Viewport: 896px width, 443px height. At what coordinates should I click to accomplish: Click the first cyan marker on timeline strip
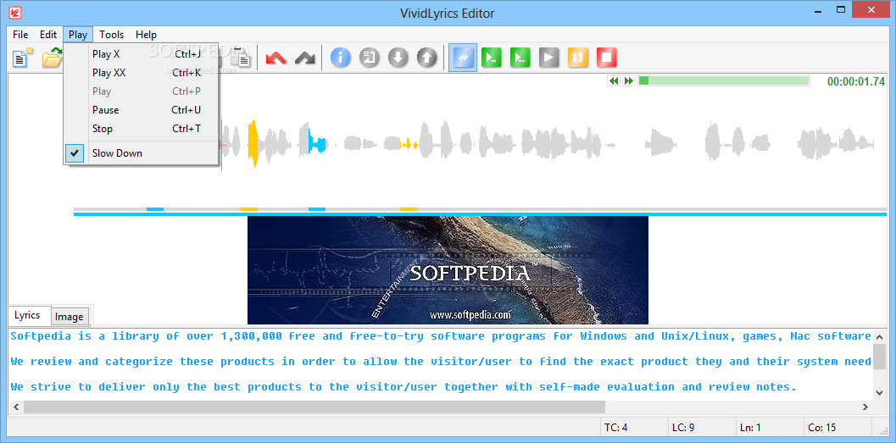tap(155, 209)
